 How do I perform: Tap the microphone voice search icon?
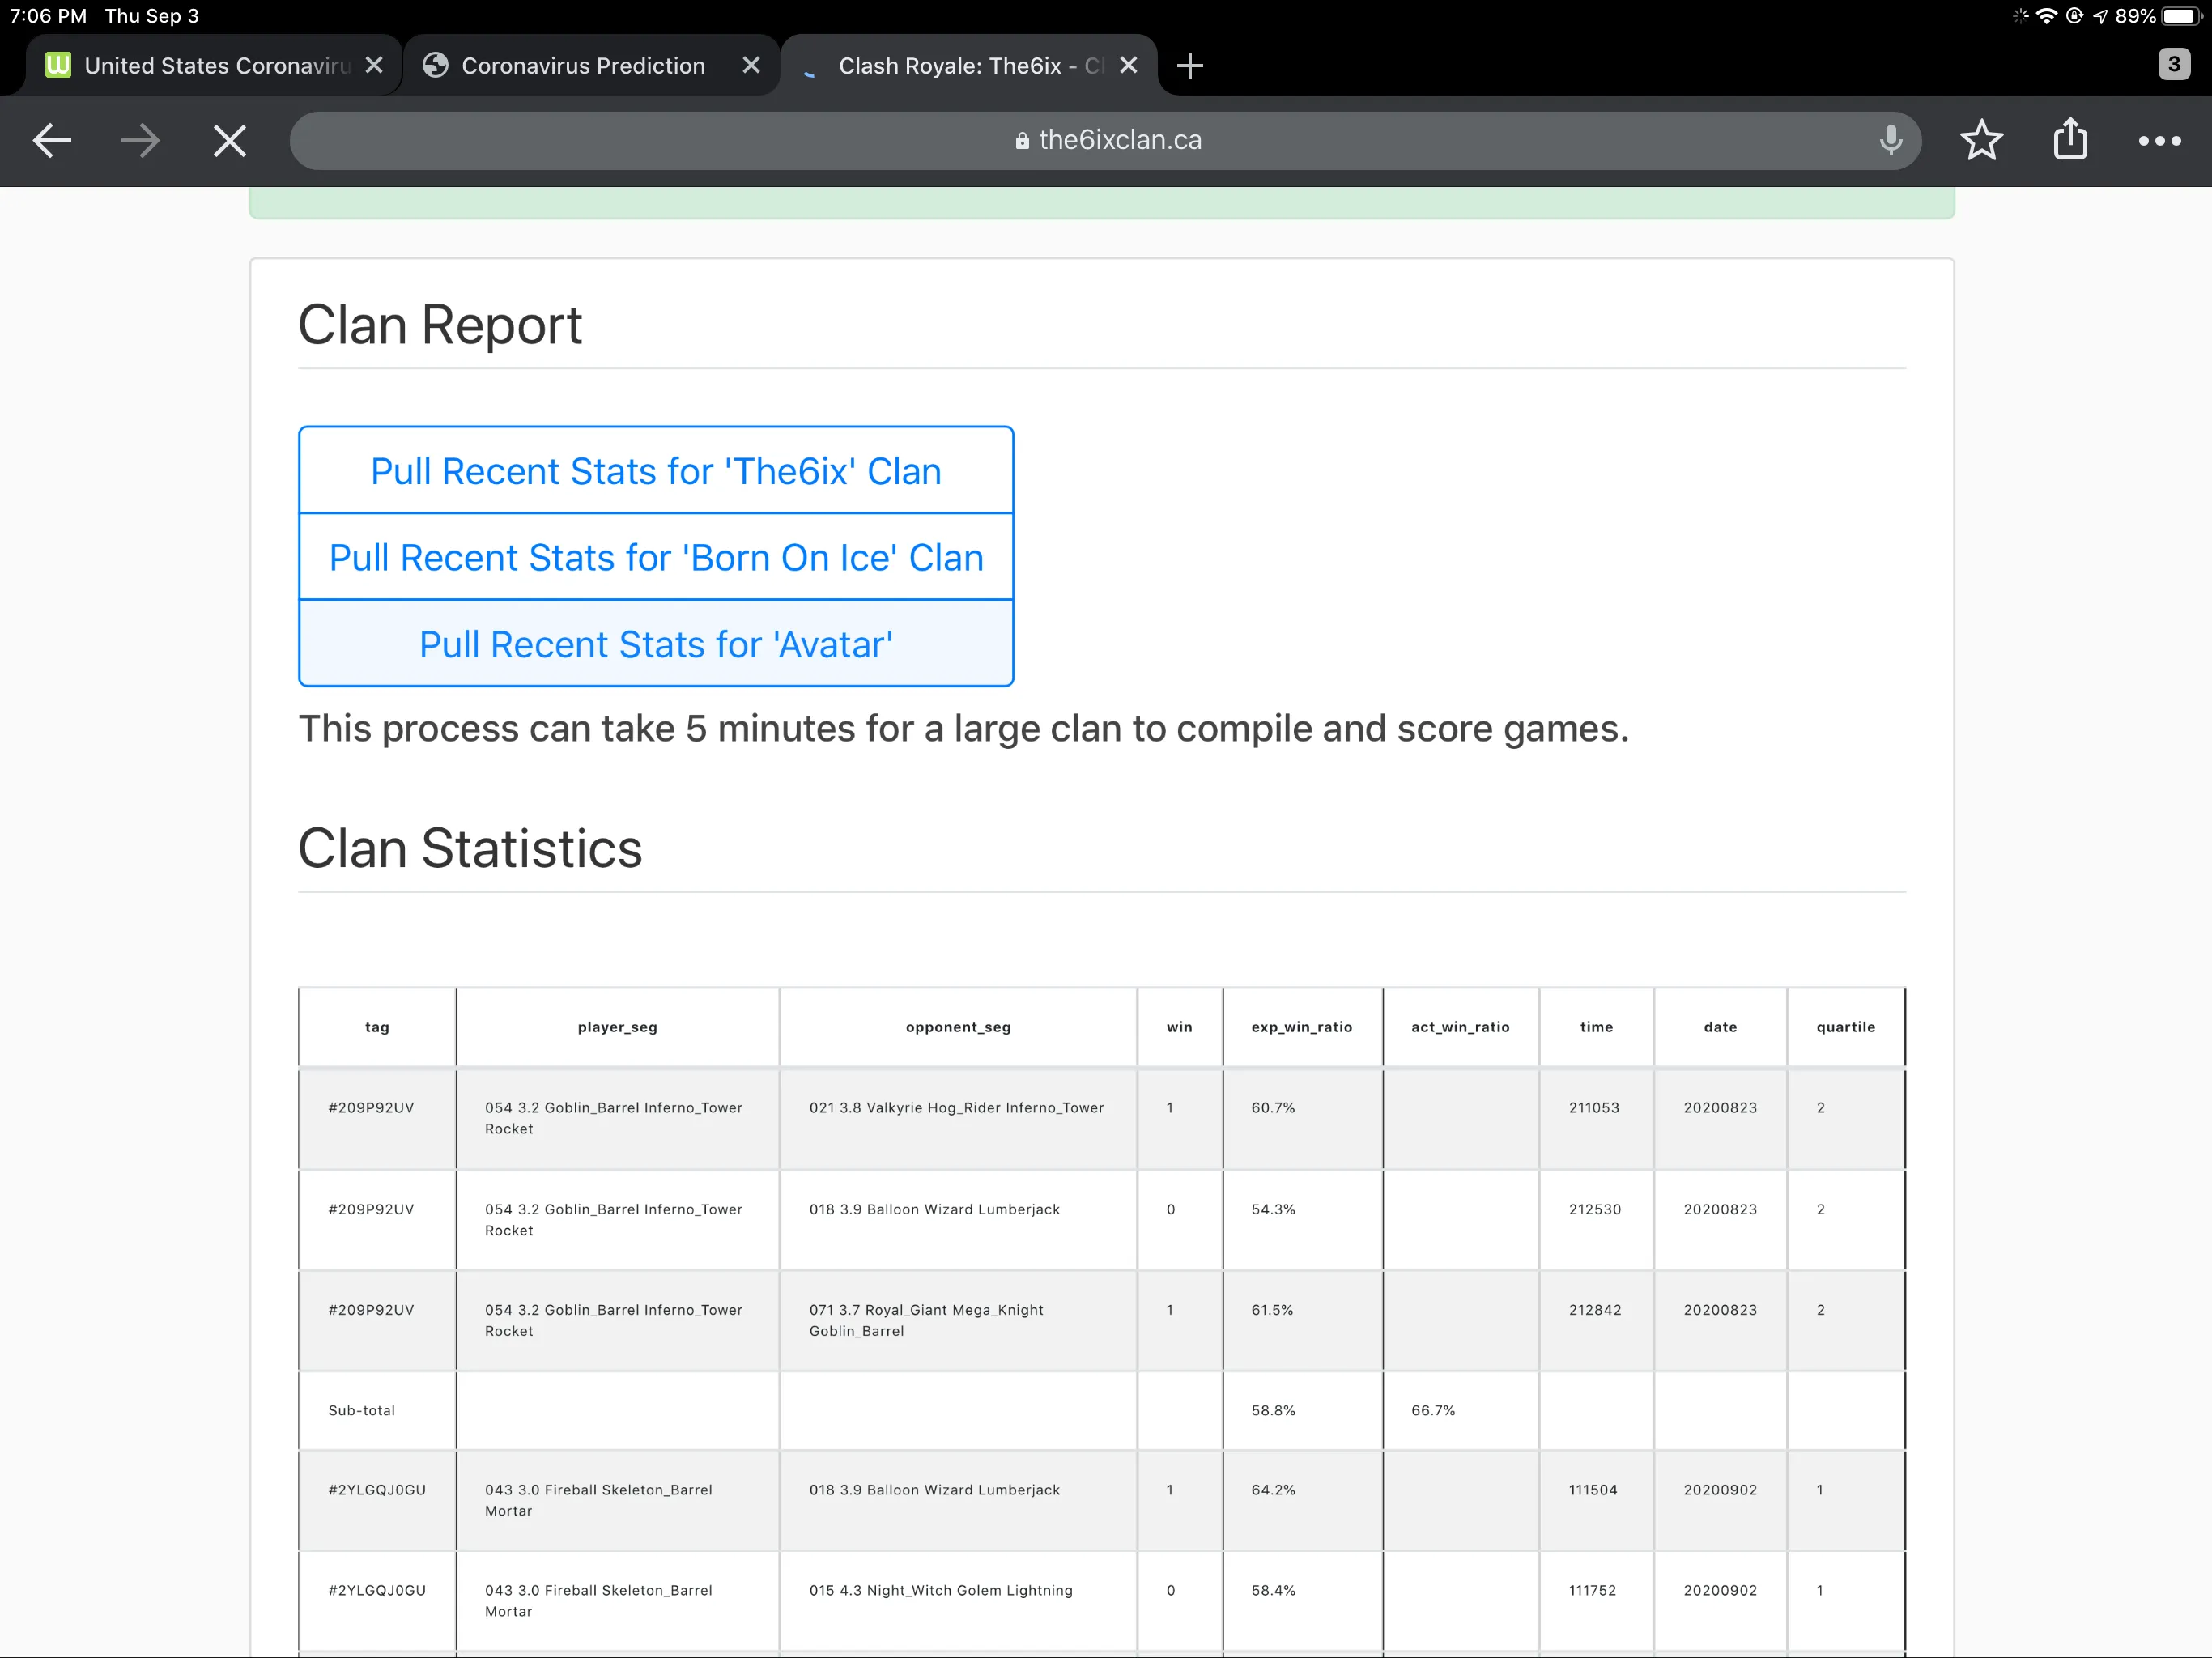(x=1889, y=140)
